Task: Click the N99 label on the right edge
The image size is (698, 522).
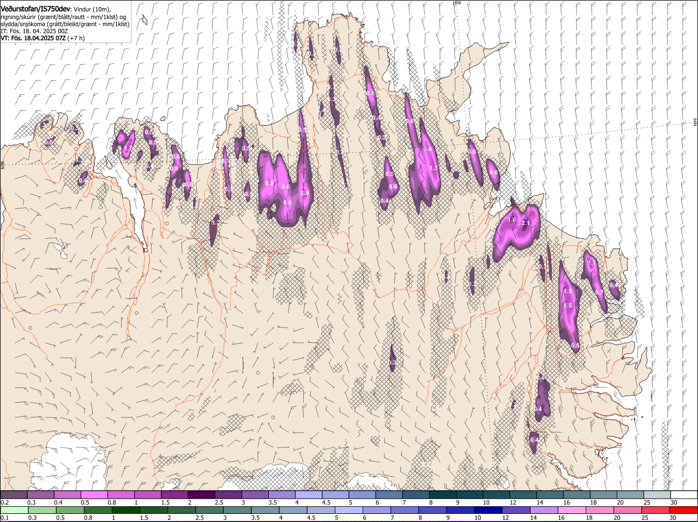Action: [695, 123]
